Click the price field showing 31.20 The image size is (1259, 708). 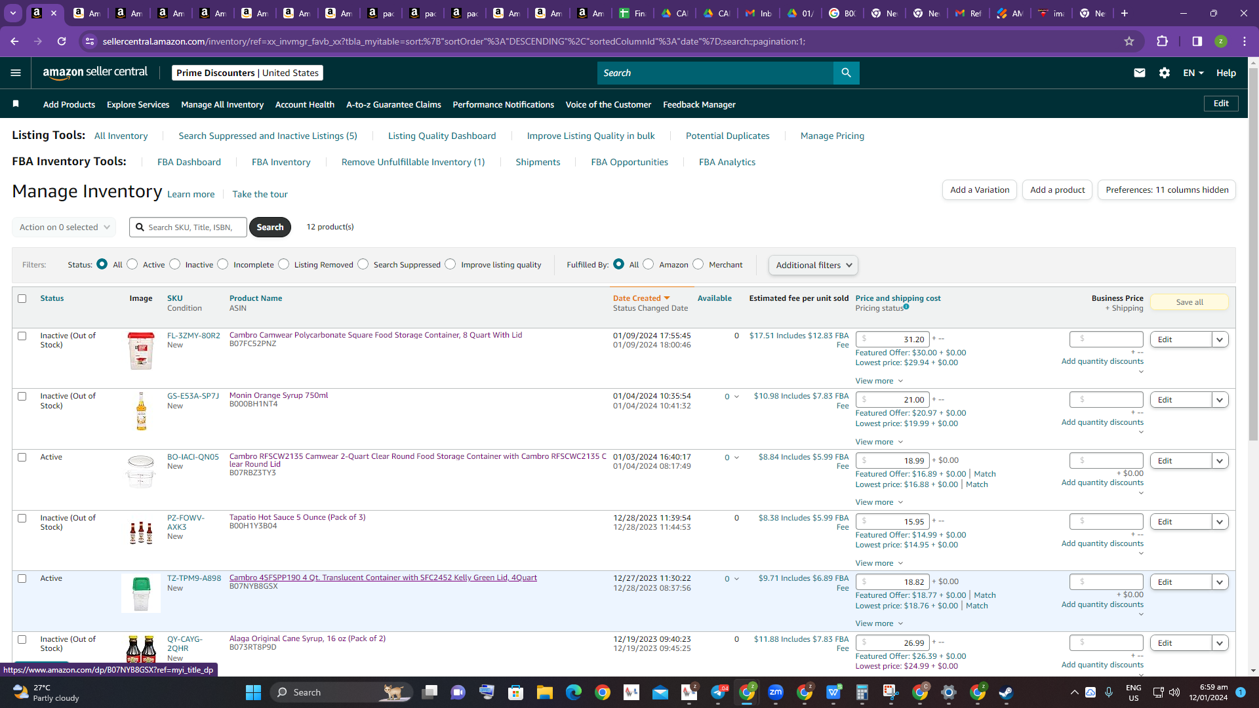[x=892, y=340]
